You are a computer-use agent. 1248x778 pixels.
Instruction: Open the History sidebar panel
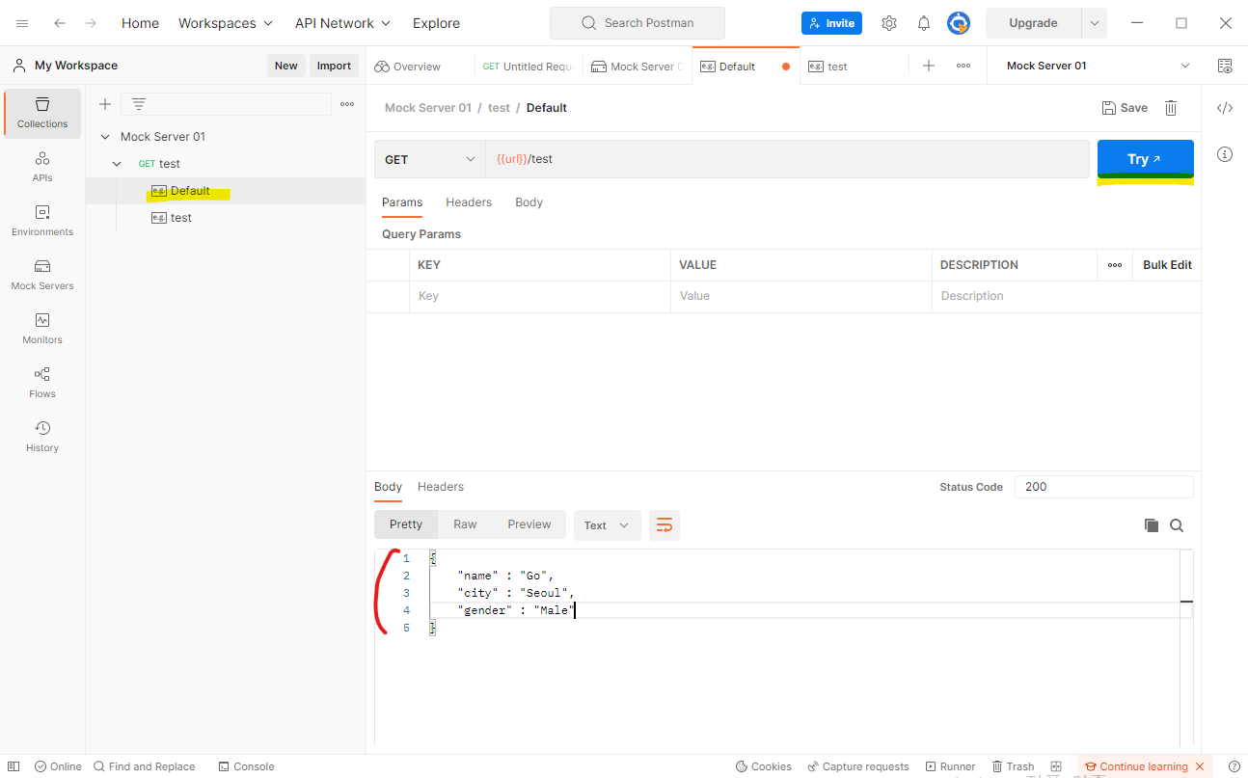(42, 437)
